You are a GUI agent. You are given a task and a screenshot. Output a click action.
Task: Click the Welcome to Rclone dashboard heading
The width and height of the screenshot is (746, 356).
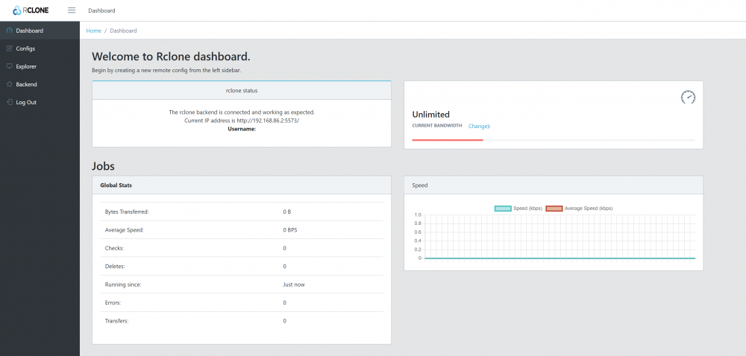[x=171, y=57]
